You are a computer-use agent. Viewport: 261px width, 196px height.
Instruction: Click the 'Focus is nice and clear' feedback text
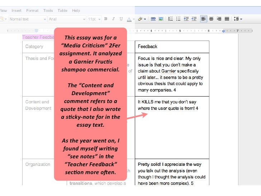[170, 74]
